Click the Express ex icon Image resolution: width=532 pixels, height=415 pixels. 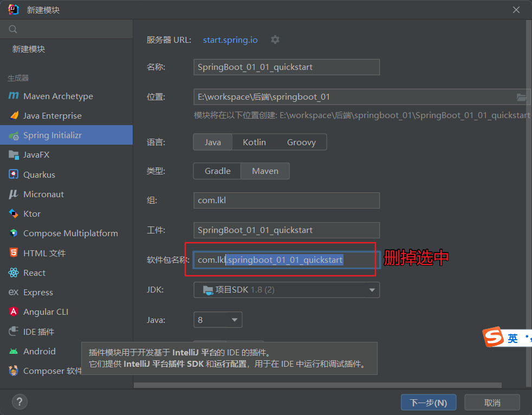point(14,292)
